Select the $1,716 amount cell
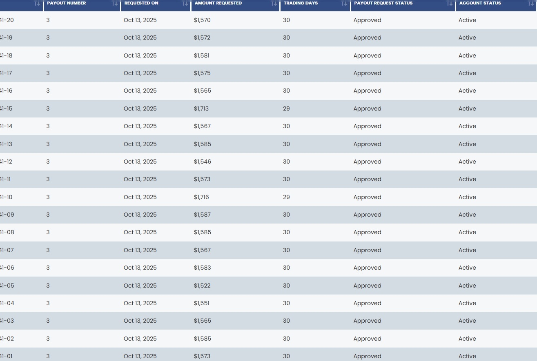The width and height of the screenshot is (537, 361). click(x=201, y=197)
